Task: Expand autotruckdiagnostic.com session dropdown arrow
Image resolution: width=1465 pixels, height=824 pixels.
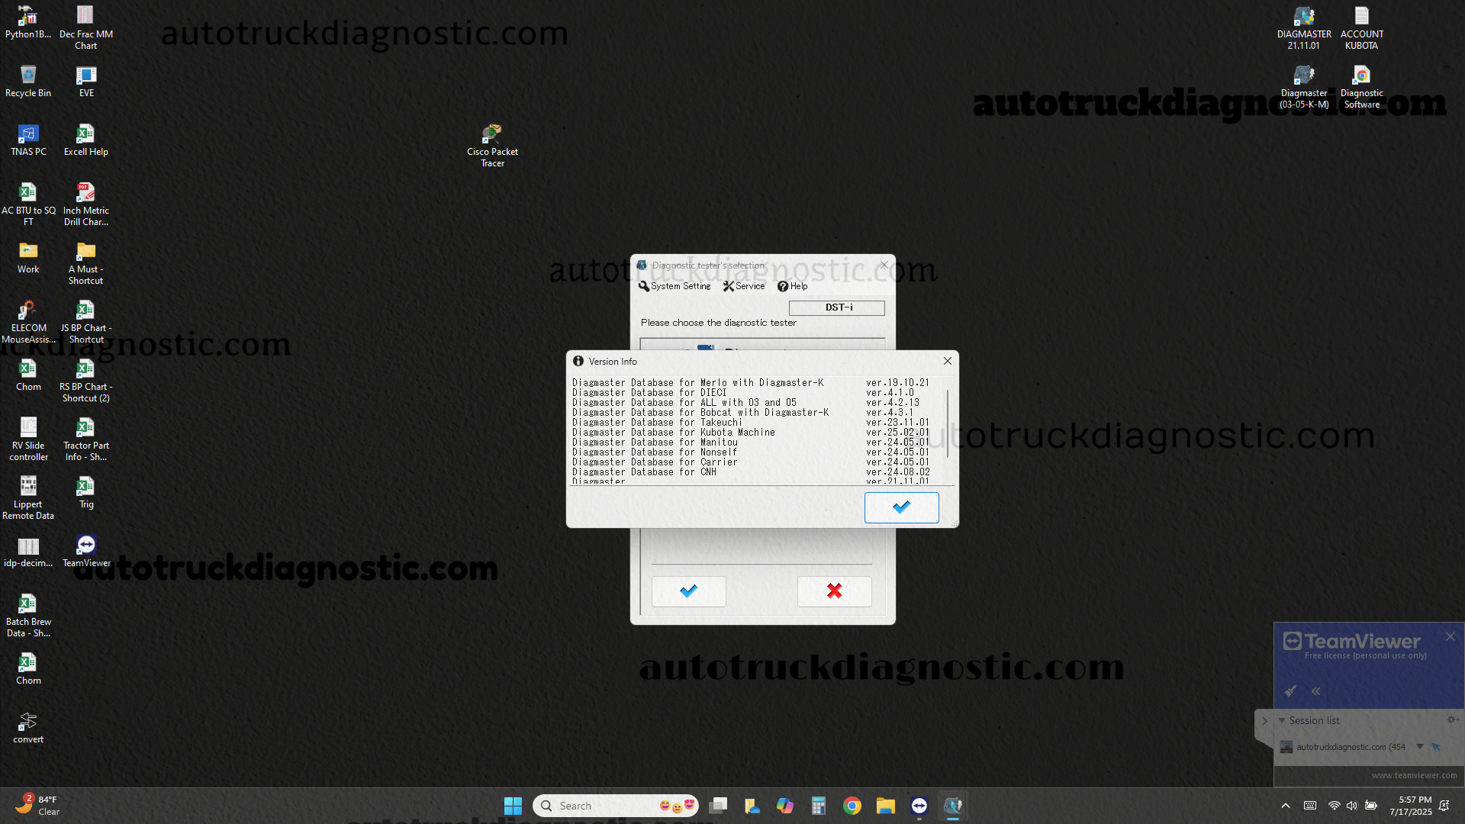Action: coord(1420,747)
